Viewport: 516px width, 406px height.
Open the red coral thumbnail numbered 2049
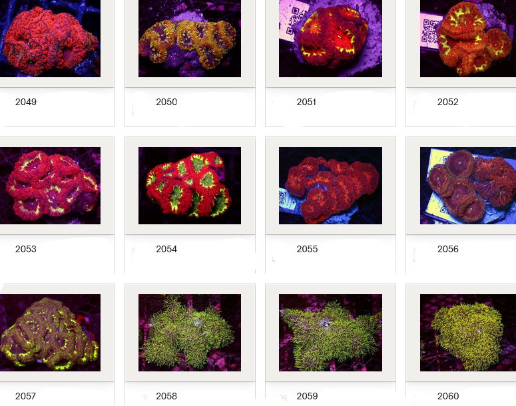pyautogui.click(x=50, y=39)
